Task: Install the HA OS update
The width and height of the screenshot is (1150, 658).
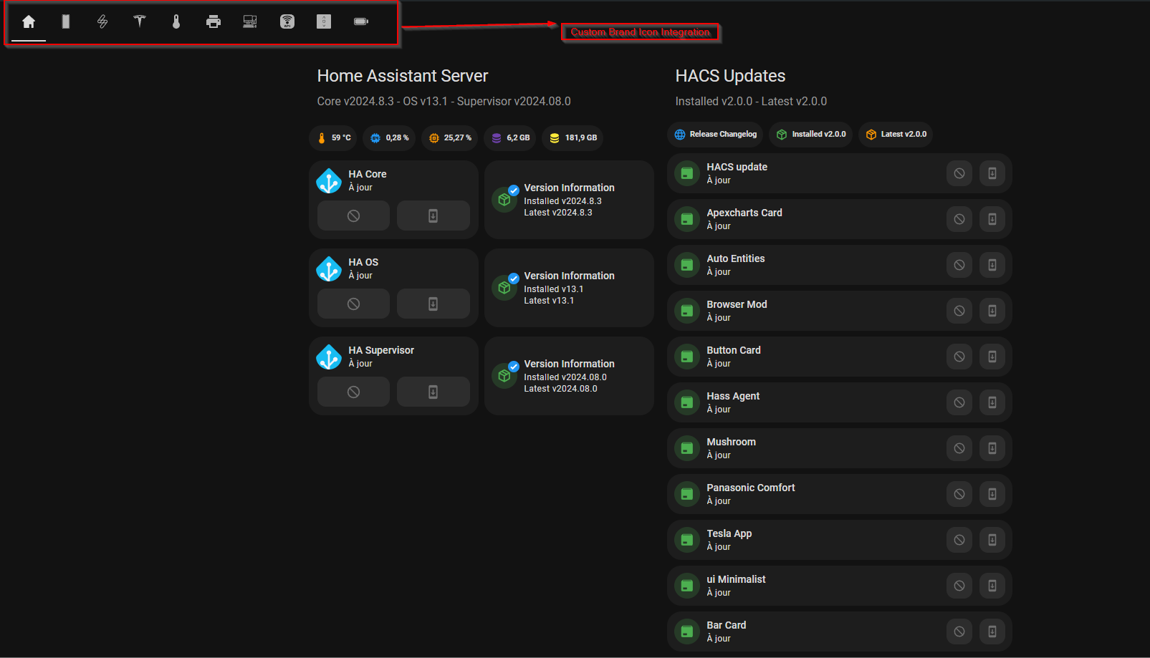Action: 433,304
